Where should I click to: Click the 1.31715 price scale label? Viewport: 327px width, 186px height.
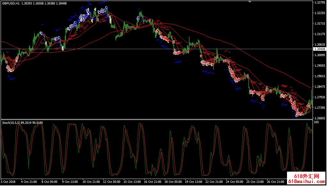tap(320, 24)
